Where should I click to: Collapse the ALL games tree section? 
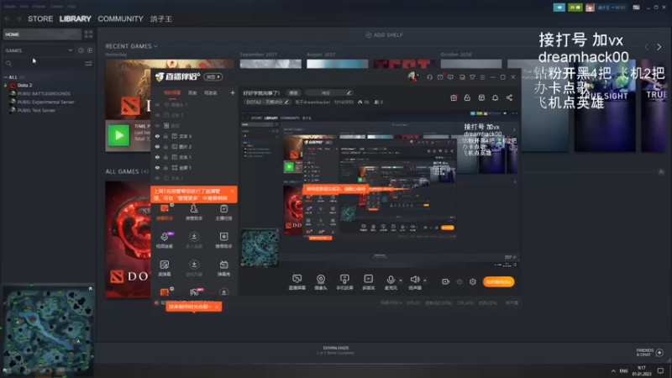coord(6,77)
